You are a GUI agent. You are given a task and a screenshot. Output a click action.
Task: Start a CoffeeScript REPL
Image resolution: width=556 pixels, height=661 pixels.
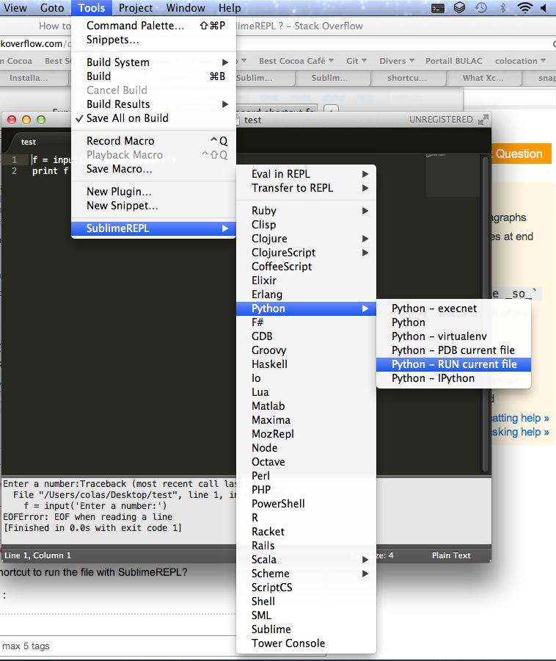pos(306,267)
